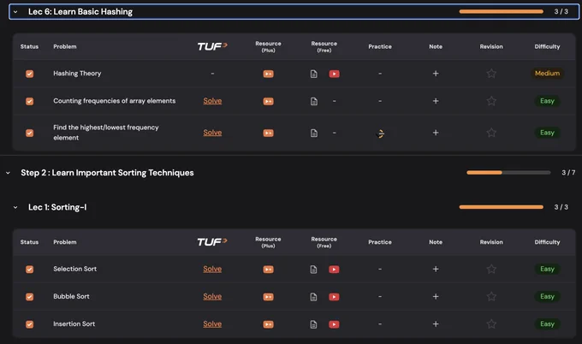This screenshot has height=344, width=582.
Task: Click 'Step 2 : Learn Important Sorting Techniques' heading
Action: coord(107,173)
